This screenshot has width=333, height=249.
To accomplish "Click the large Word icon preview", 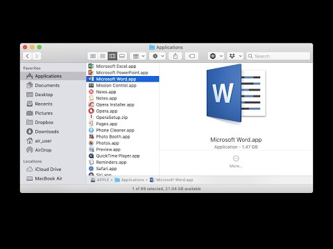I will pyautogui.click(x=236, y=93).
